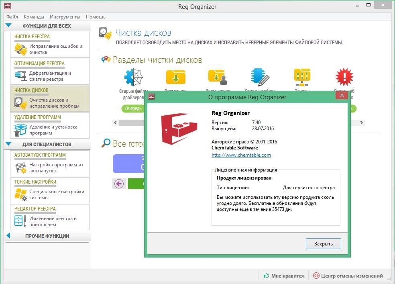Screen dimensions: 395x284
Task: Click the autostart checkered flag icon
Action: [20, 168]
